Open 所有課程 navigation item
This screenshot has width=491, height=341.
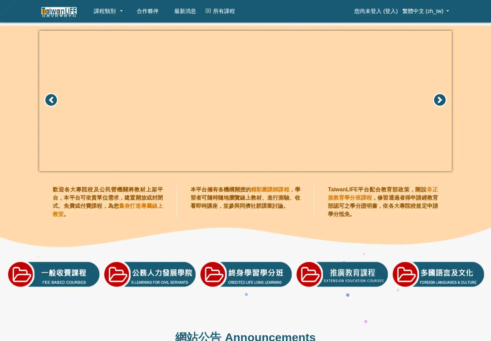click(x=220, y=11)
